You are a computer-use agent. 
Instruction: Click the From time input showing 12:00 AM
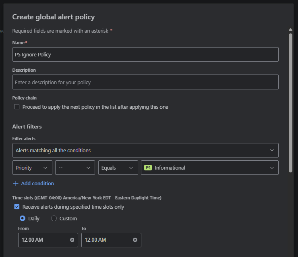[48, 240]
